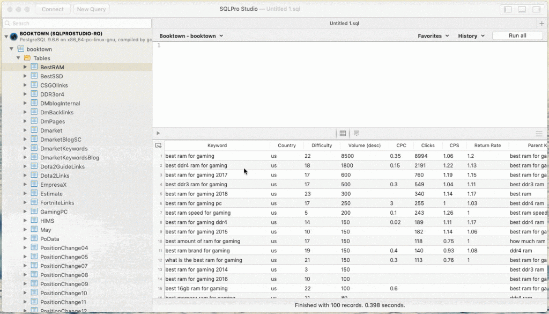Image resolution: width=549 pixels, height=314 pixels.
Task: Toggle the right panel layout icon top-right
Action: click(x=536, y=9)
